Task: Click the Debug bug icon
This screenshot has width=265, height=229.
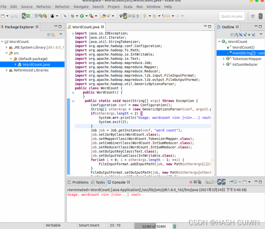Action: (x=72, y=16)
